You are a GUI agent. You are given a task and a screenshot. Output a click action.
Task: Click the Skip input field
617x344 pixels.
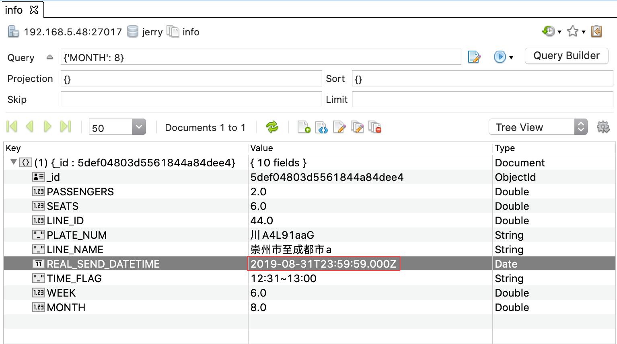coord(191,99)
